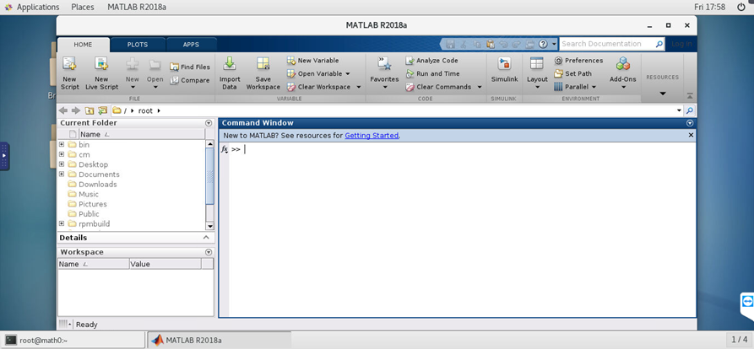This screenshot has width=754, height=349.
Task: Expand the Clear Workspace dropdown arrow
Action: click(358, 87)
